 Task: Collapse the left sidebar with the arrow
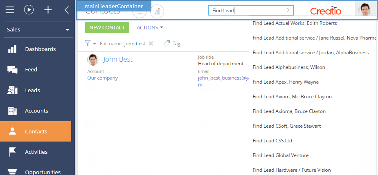[67, 10]
